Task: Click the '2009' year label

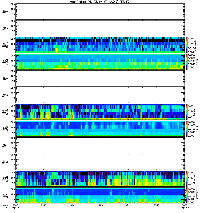Action: pos(4,207)
